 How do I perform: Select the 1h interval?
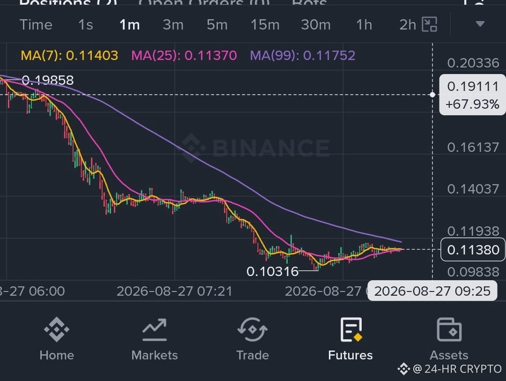pyautogui.click(x=365, y=25)
